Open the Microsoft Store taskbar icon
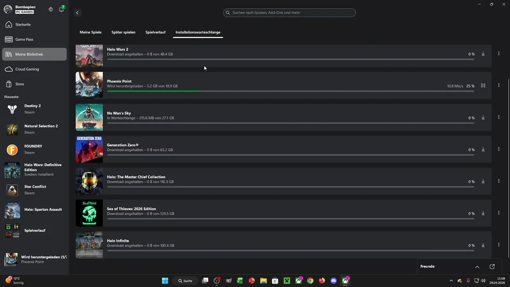This screenshot has height=287, width=510. [x=275, y=281]
